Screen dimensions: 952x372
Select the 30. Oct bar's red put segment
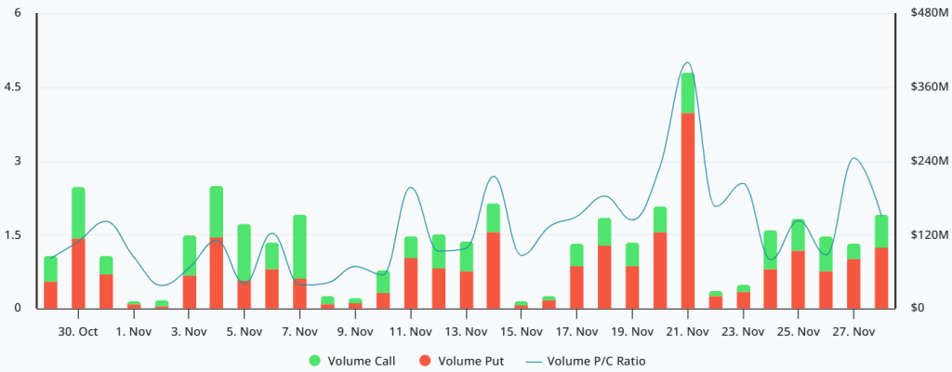[x=78, y=272]
